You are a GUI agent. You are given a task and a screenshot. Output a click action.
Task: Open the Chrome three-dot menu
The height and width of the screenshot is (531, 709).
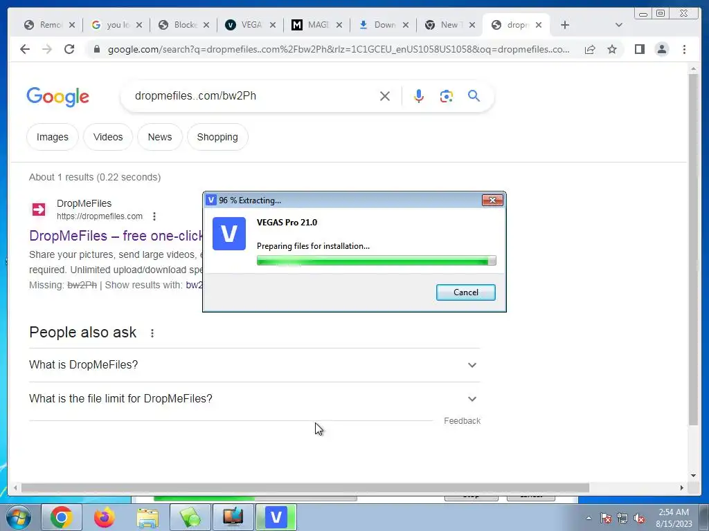point(684,49)
